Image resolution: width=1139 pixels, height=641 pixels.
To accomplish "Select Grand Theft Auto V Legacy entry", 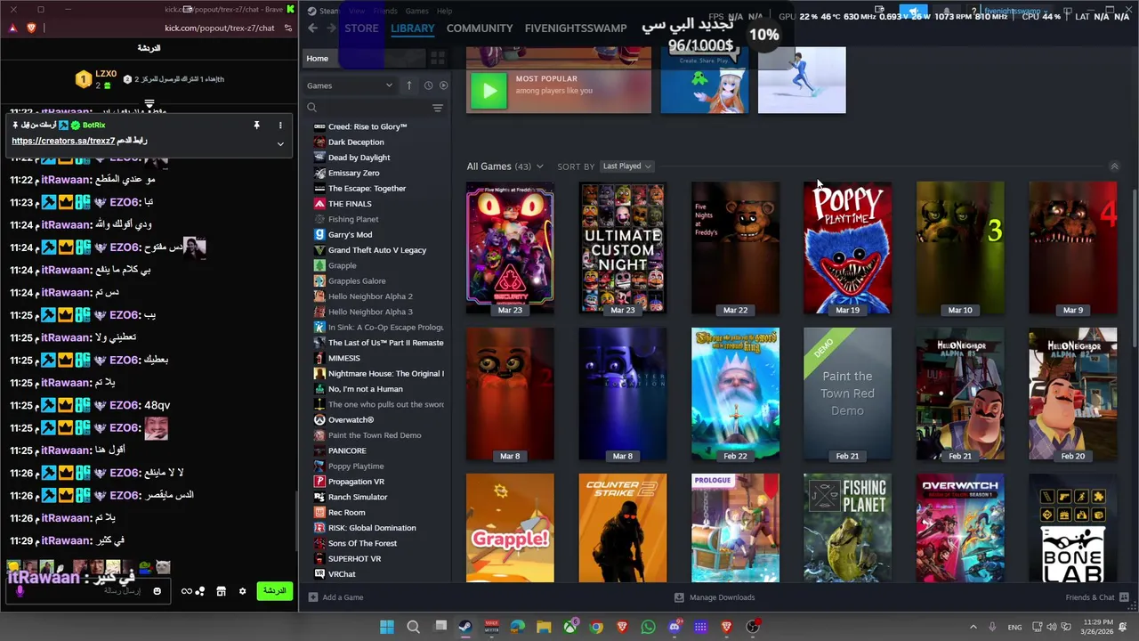I will [x=377, y=250].
